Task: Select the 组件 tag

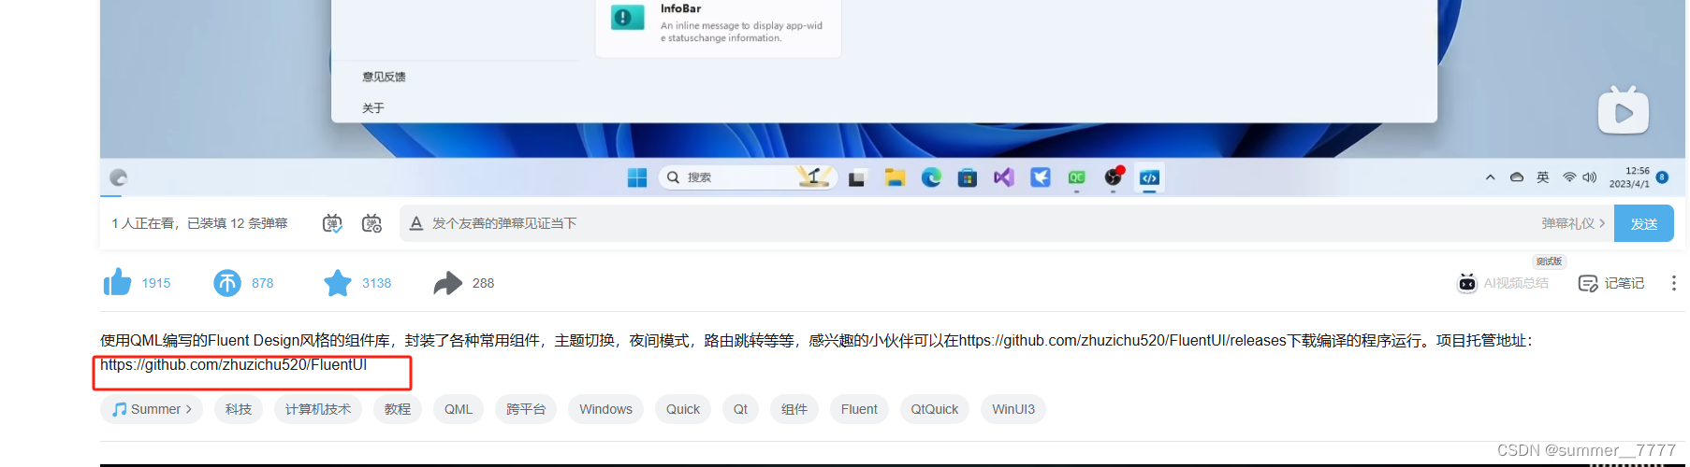Action: (x=794, y=409)
